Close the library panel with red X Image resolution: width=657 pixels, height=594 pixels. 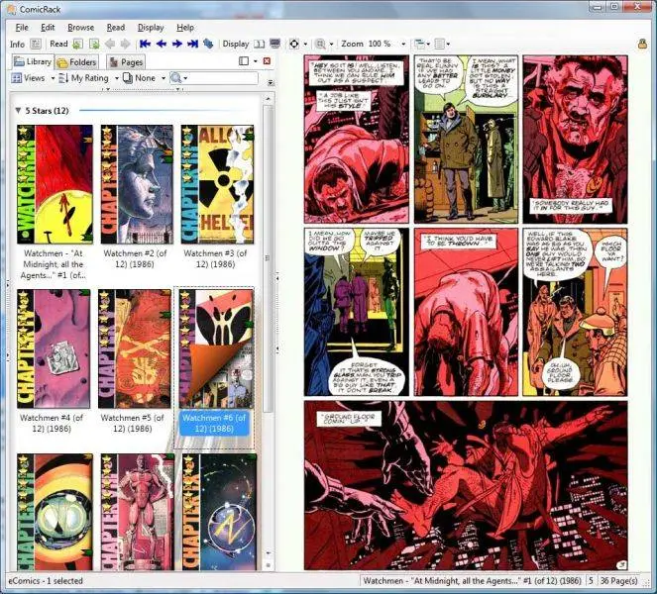click(267, 61)
